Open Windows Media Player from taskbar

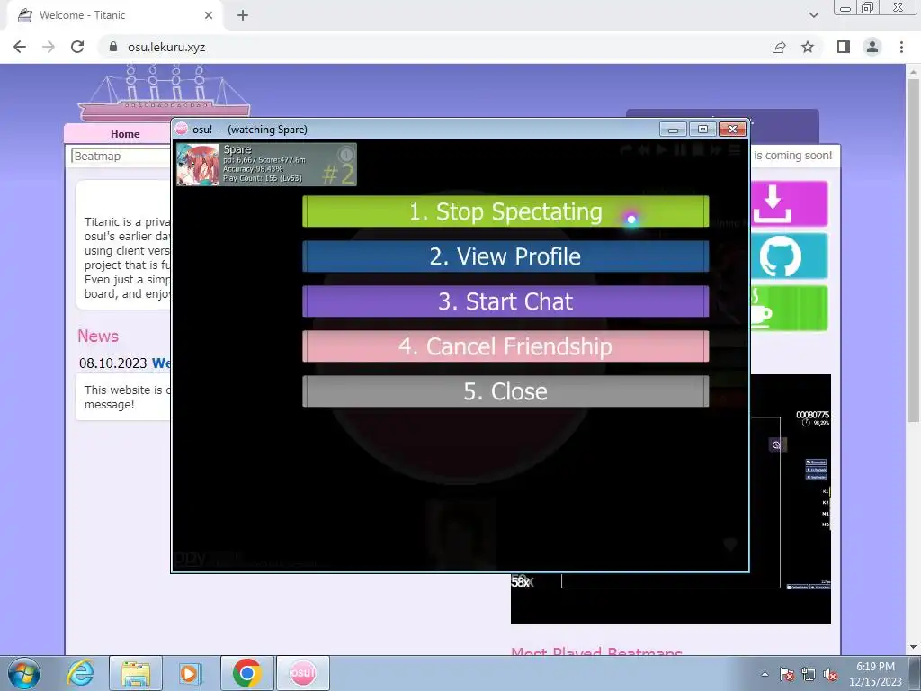point(190,673)
